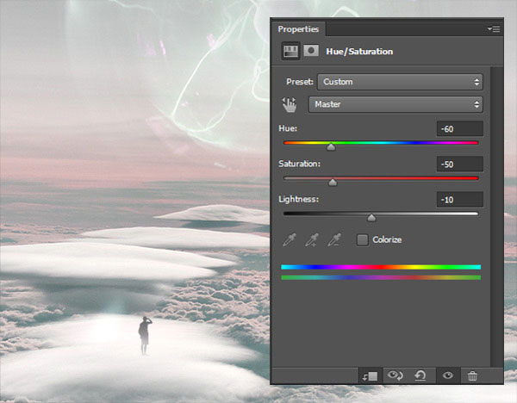Screen dimensions: 517x403
Task: Click the Saturation slider handle
Action: coord(333,183)
